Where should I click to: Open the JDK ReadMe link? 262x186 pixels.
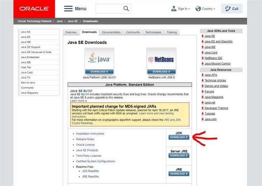point(90,171)
